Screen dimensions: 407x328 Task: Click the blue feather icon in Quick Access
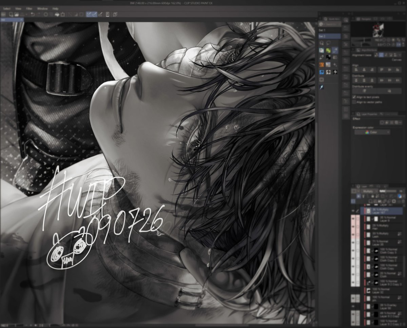tap(322, 87)
